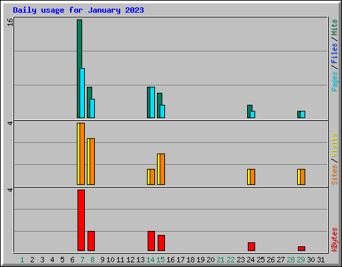The height and width of the screenshot is (267, 342).
Task: Click the "Pages" legend label
Action: coord(334,81)
